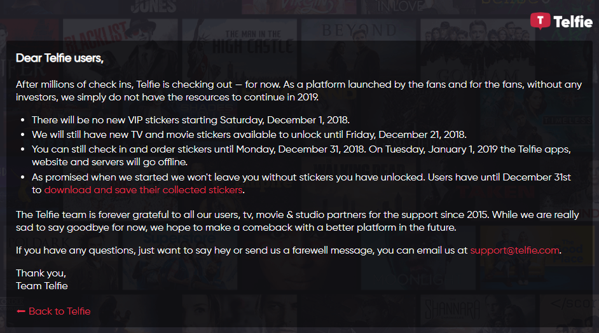
Task: Click the red Telfie logo icon
Action: click(540, 21)
